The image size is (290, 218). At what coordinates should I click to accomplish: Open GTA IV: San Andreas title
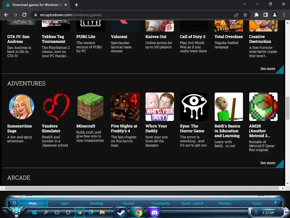point(18,39)
